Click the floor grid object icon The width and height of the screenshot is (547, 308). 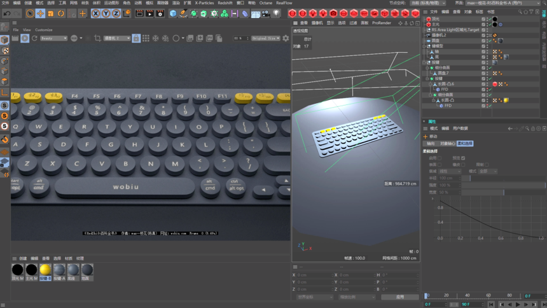click(256, 14)
